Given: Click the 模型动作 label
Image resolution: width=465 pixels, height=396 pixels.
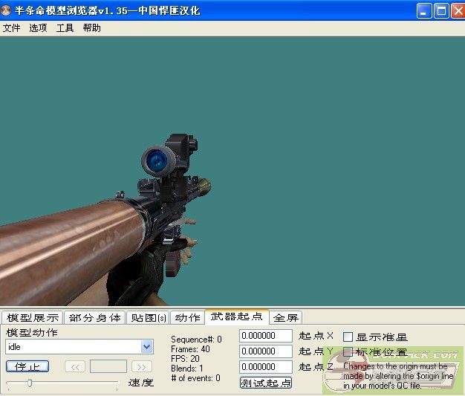Looking at the screenshot, I should click(x=32, y=333).
